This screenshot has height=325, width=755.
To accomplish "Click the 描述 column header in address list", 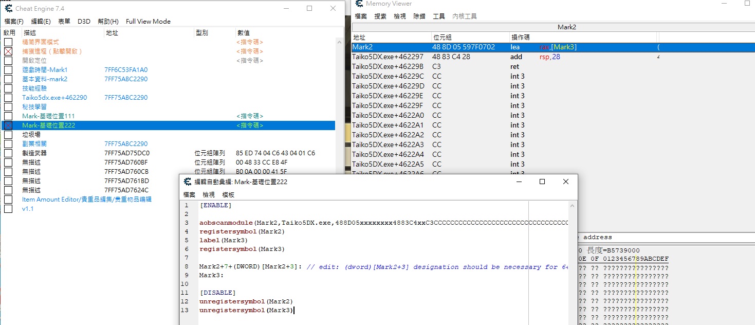I will click(x=29, y=33).
